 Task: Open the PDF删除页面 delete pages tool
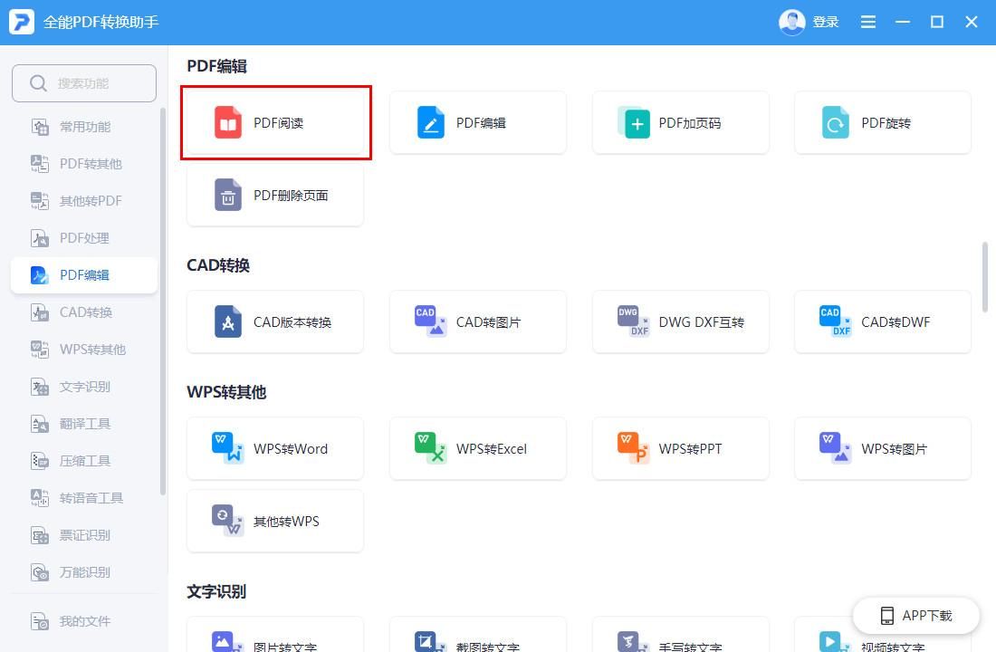pos(275,195)
